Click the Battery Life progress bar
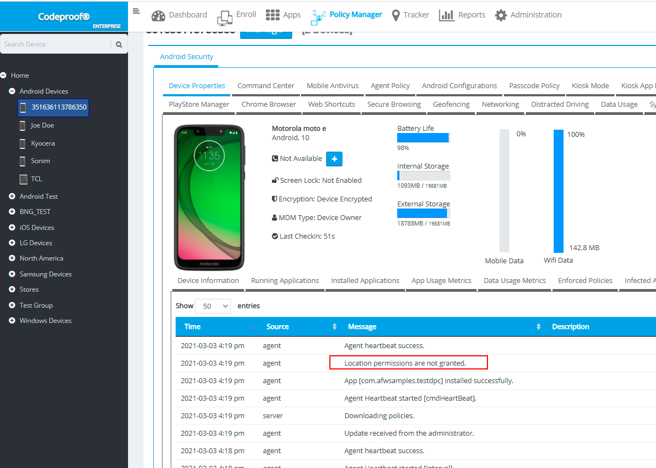 point(423,138)
